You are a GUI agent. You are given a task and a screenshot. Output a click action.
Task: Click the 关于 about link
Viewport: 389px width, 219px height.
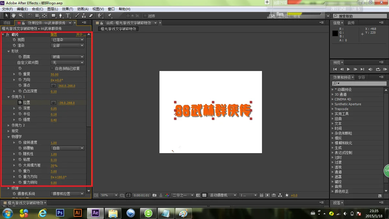(x=81, y=34)
